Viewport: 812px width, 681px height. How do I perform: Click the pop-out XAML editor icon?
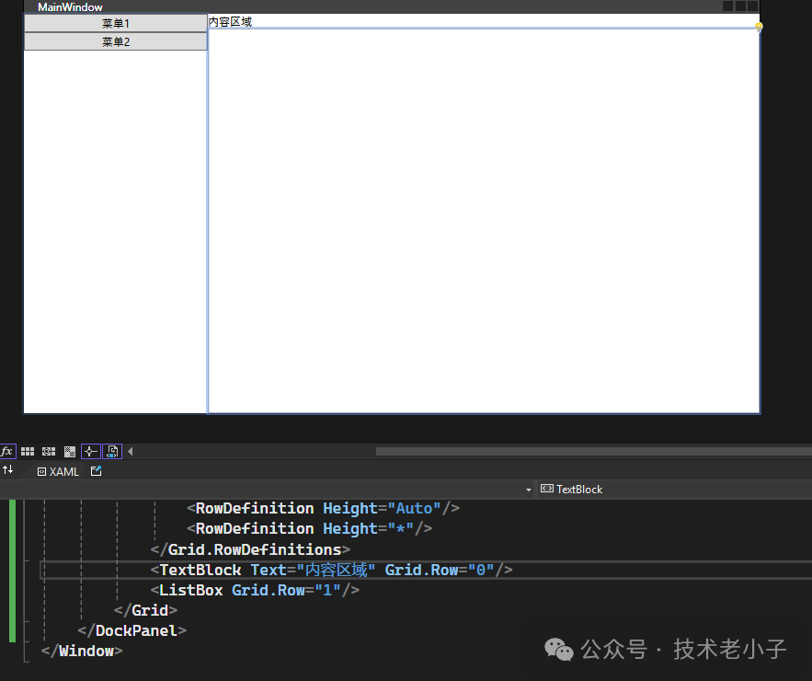click(97, 471)
